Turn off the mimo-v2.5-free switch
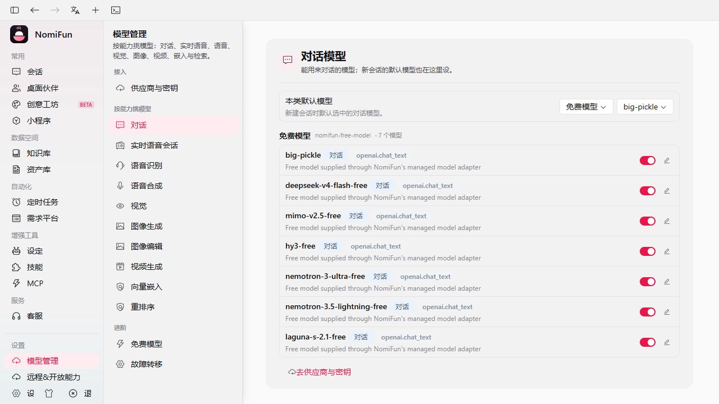Screen dimensions: 719x404 (648, 221)
